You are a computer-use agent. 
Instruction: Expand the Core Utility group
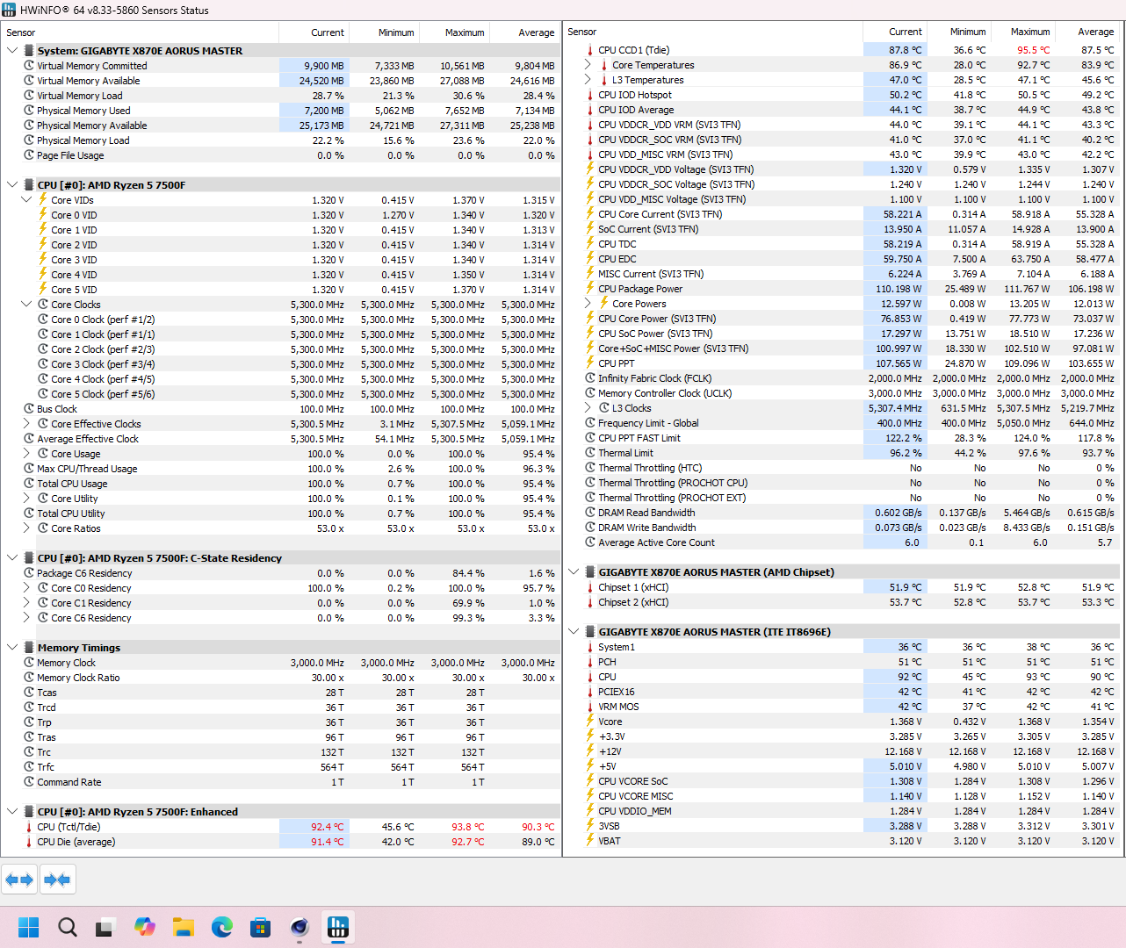[x=26, y=499]
